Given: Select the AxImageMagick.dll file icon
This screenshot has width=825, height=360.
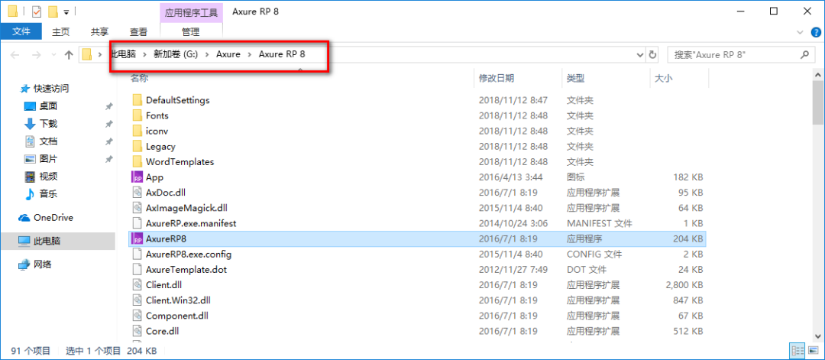Looking at the screenshot, I should pos(137,208).
